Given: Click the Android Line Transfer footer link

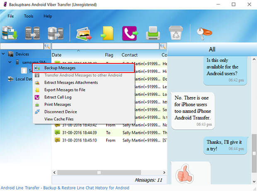Looking at the screenshot, I should click(65, 188).
